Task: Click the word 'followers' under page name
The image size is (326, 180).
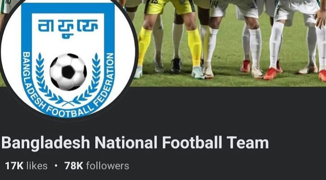Action: point(108,166)
